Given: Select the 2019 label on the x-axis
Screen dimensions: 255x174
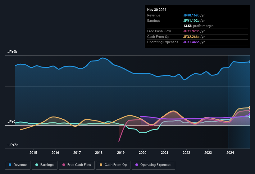Looking at the screenshot, I should click(x=121, y=153).
